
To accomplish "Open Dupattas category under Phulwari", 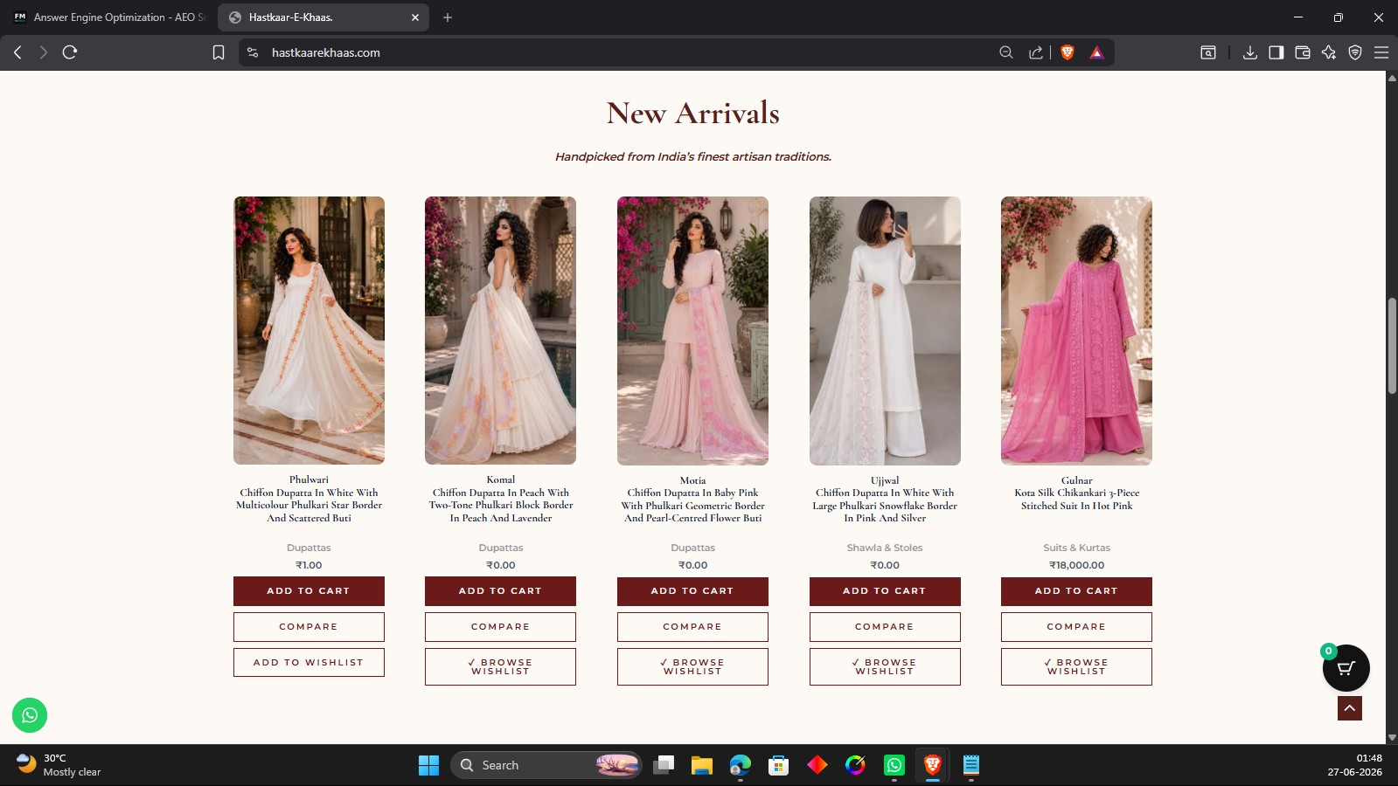I will (x=309, y=548).
